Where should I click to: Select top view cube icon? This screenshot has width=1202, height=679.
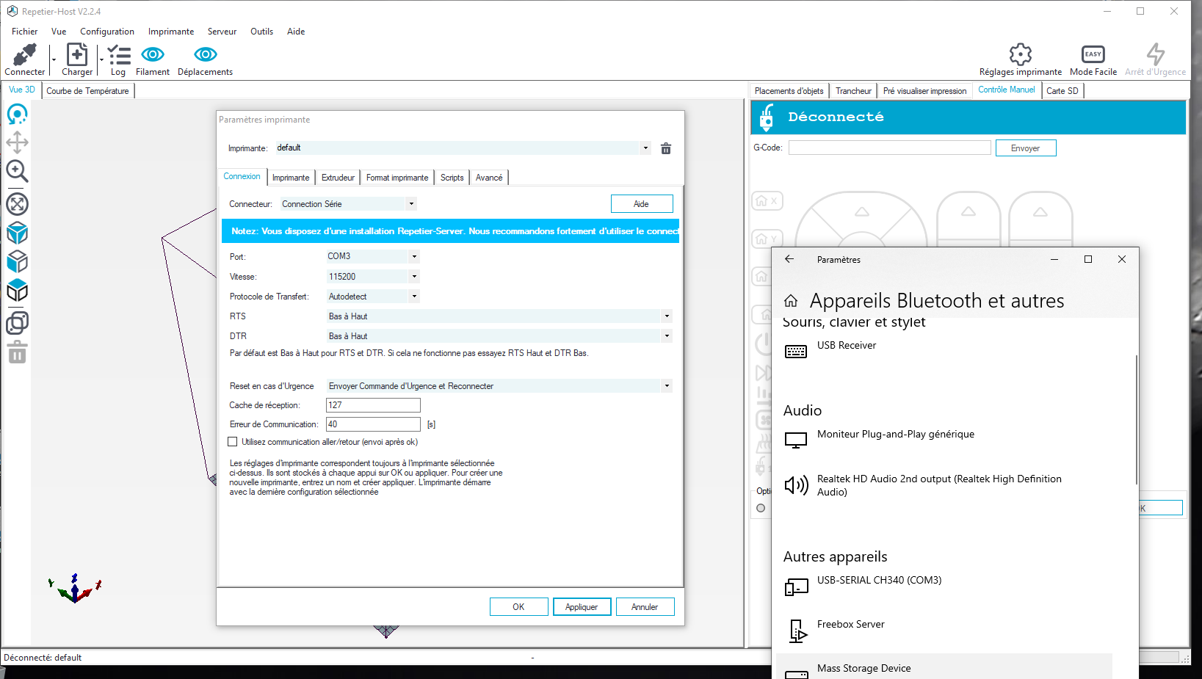(17, 291)
